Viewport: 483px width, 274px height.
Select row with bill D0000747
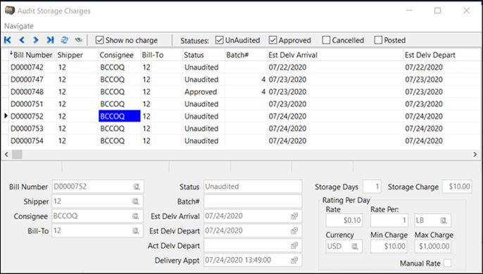point(241,79)
